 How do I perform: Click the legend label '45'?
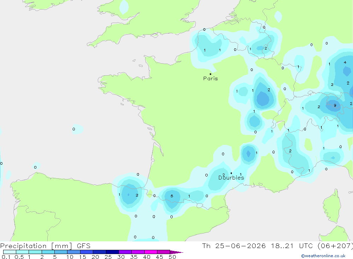(160, 257)
